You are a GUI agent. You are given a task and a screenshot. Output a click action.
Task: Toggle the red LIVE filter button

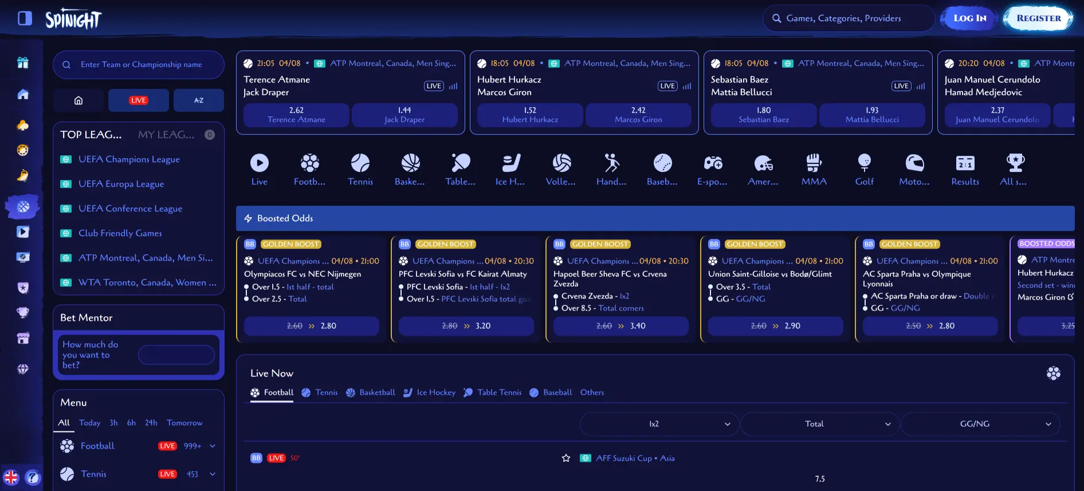(x=139, y=100)
